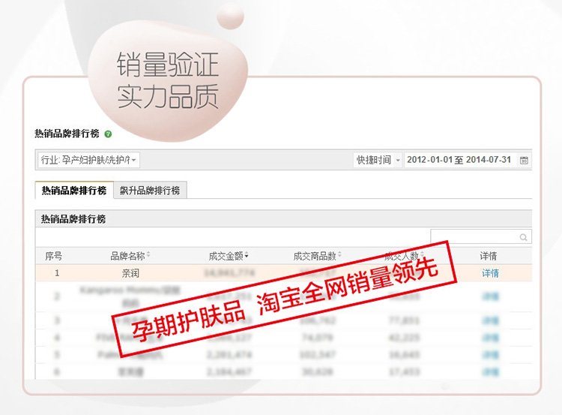The height and width of the screenshot is (415, 562).
Task: Click the 热销品牌排行榜 section header bar
Action: [x=283, y=218]
